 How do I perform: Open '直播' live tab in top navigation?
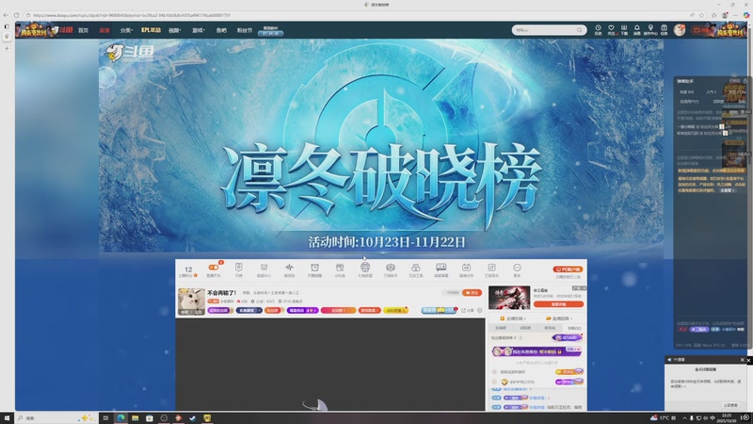(x=104, y=30)
